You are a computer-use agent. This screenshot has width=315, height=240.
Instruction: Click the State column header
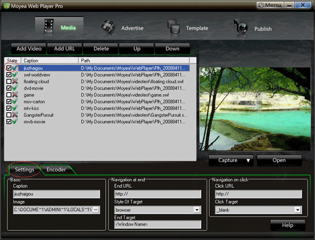coord(13,60)
